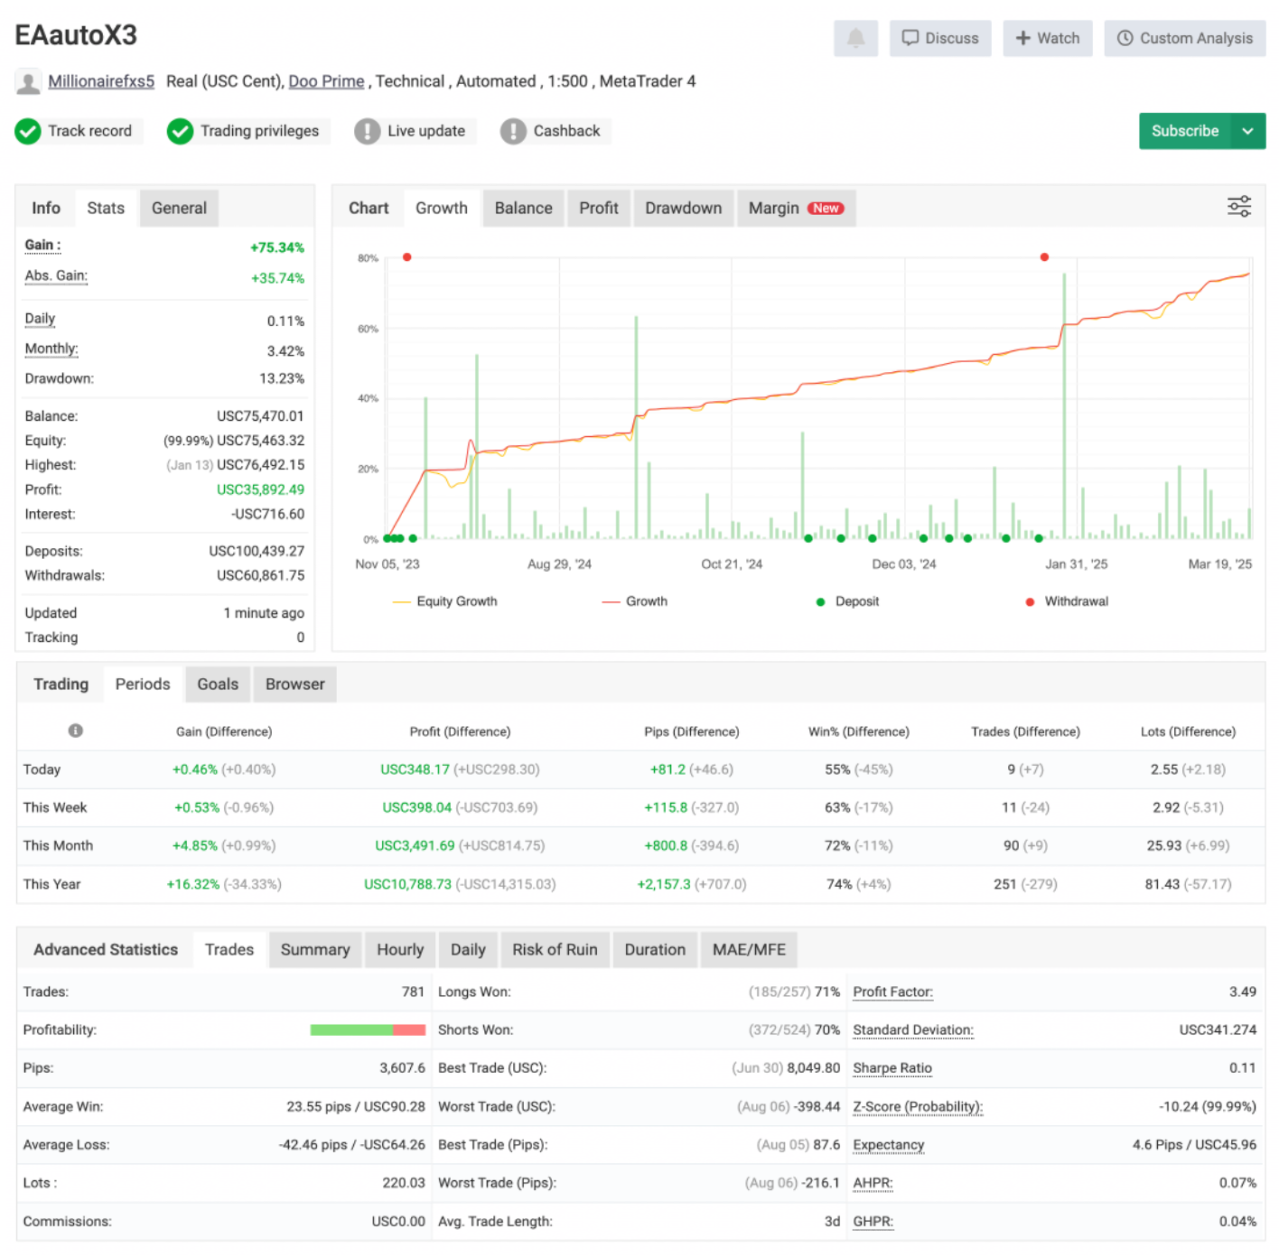This screenshot has height=1257, width=1279.
Task: Click the Trading privileges checkmark icon
Action: (181, 131)
